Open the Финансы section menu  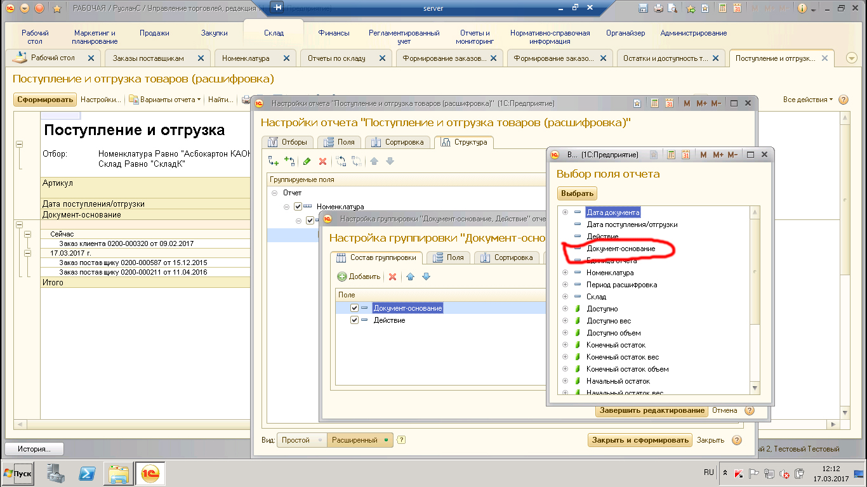tap(333, 33)
